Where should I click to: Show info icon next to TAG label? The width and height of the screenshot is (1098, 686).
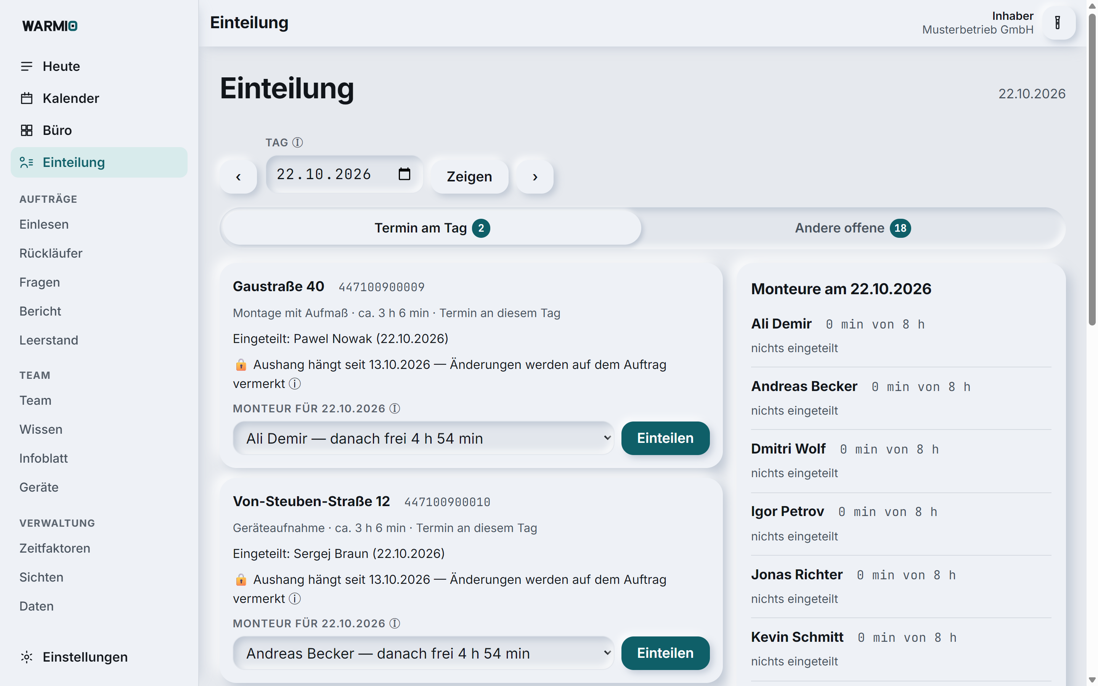[297, 143]
